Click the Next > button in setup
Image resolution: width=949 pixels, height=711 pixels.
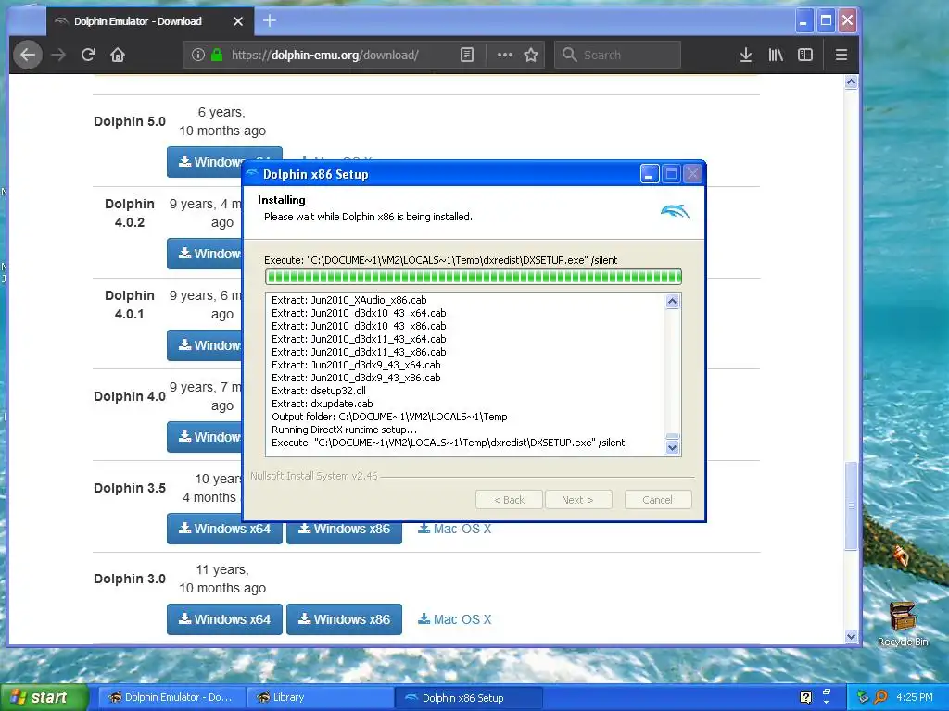[x=577, y=500]
